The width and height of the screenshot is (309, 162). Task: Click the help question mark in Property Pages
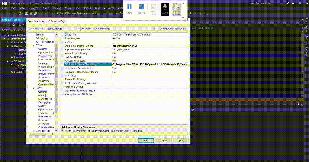point(176,21)
